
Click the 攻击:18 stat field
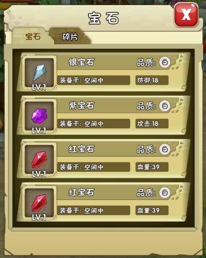coord(152,123)
